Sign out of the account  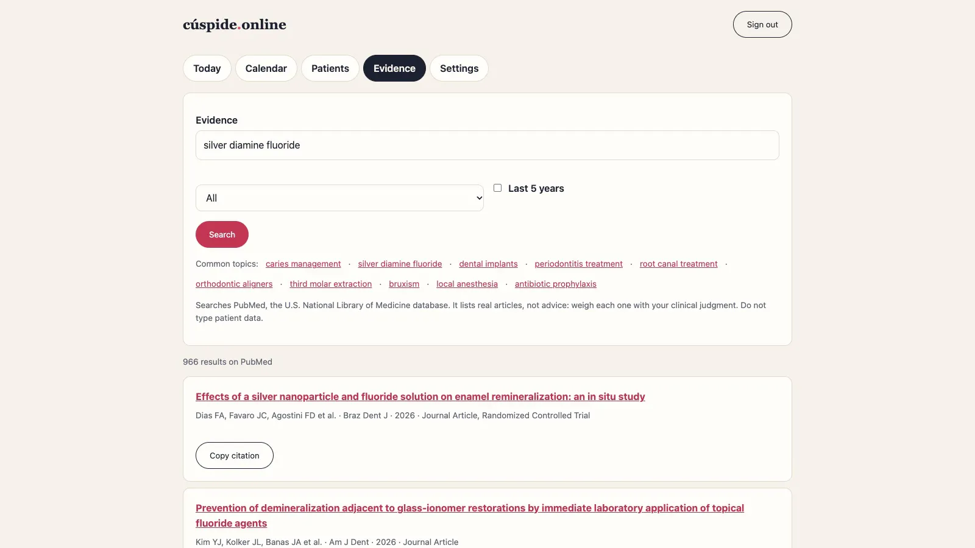tap(762, 24)
